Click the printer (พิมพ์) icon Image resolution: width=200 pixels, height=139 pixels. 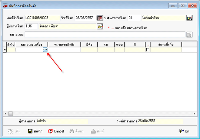click(x=93, y=131)
